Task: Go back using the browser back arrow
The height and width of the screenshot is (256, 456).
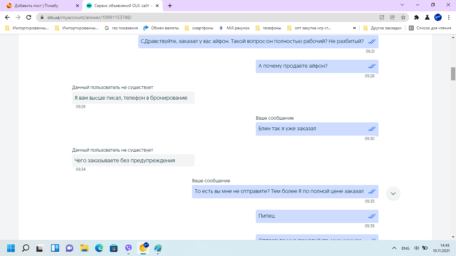Action: tap(7, 17)
